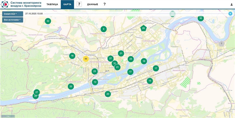The image size is (235, 118).
Task: Expand the Все источники dropdown
Action: point(13,20)
